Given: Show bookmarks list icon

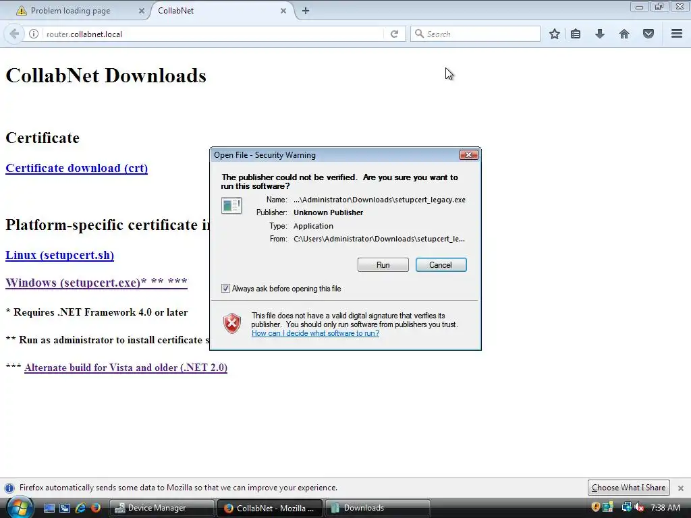Looking at the screenshot, I should 576,34.
